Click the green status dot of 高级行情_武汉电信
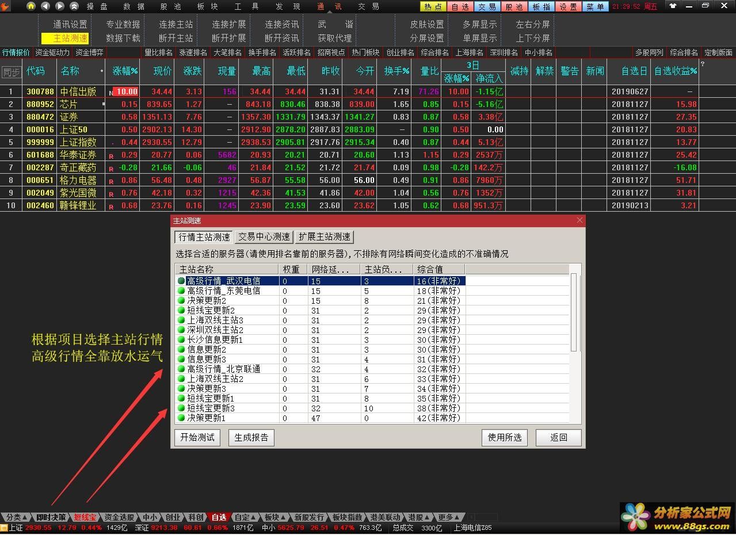Screen dimensions: 736x535 coord(181,281)
